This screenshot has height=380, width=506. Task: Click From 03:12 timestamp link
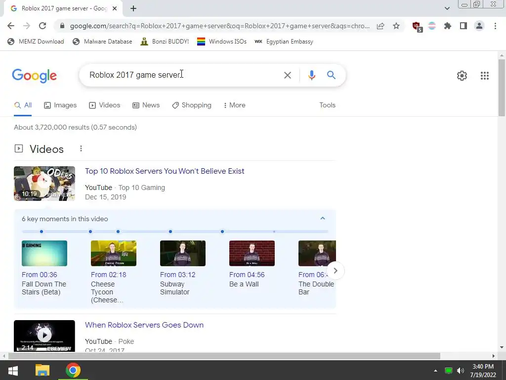pyautogui.click(x=177, y=275)
